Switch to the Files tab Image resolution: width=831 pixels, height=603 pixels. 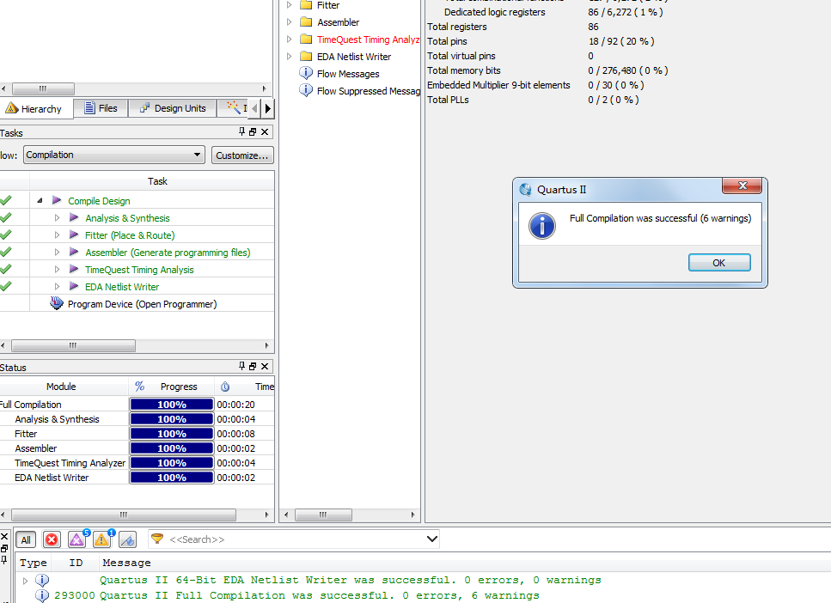(101, 108)
